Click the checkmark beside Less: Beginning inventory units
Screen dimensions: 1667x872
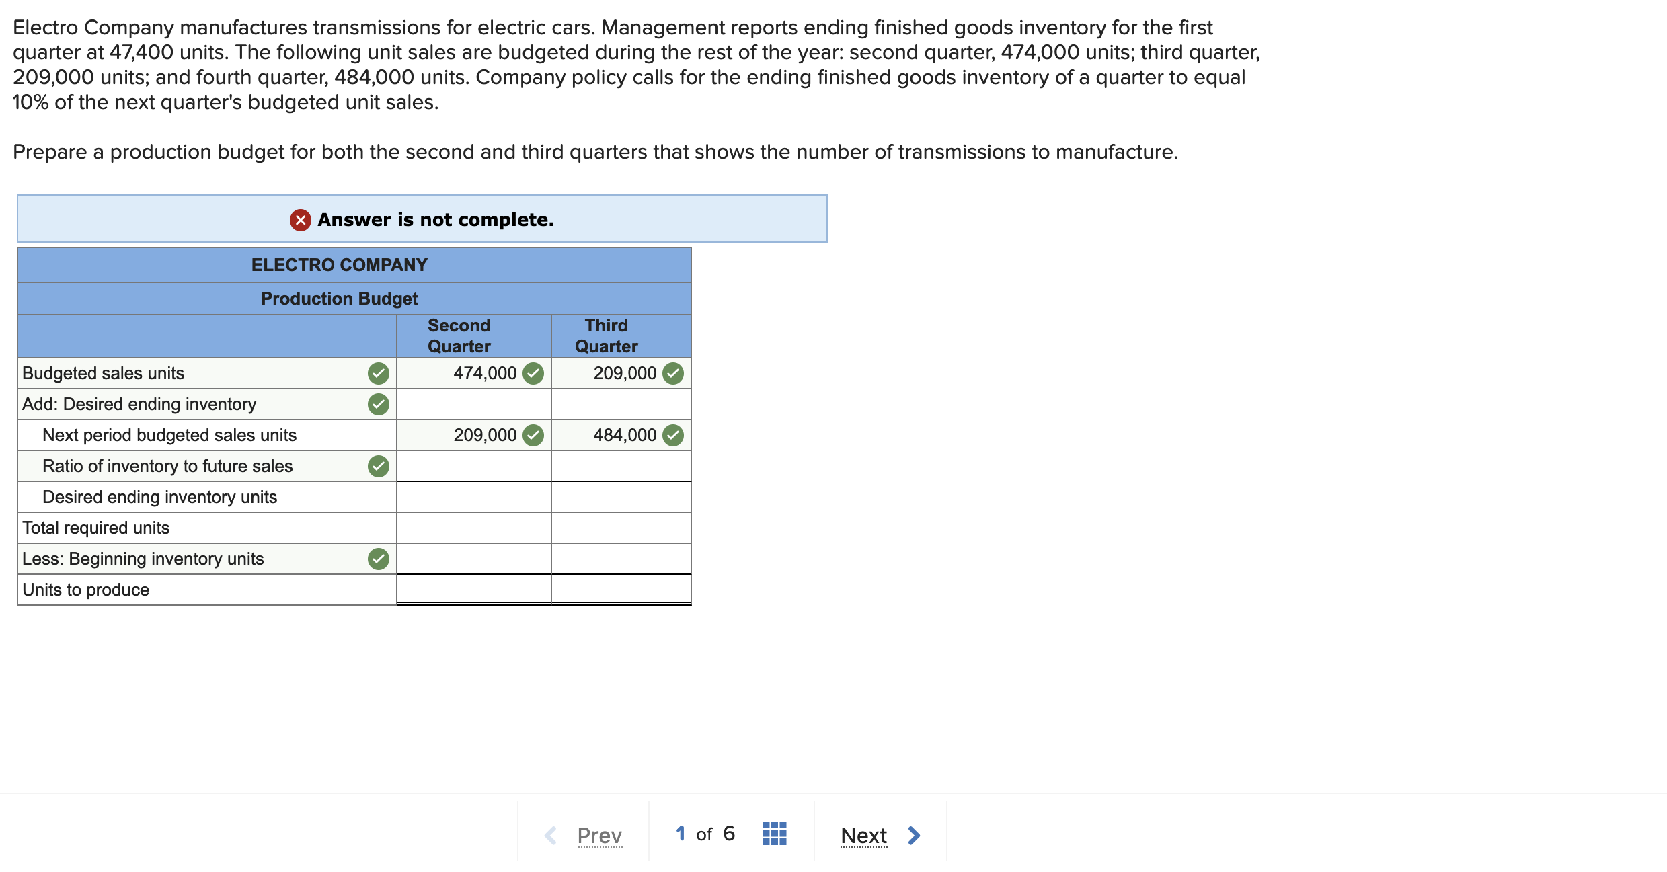coord(379,559)
